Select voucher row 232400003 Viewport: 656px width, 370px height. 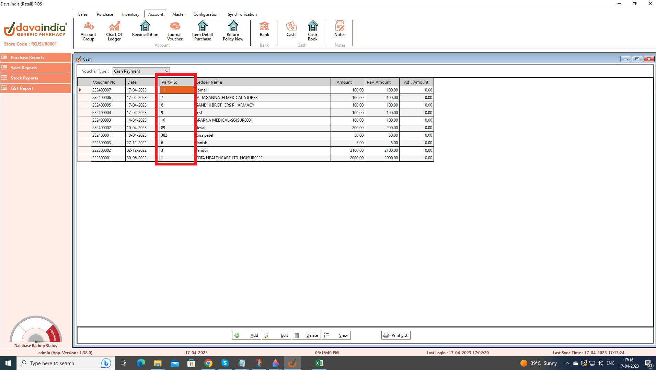point(102,120)
